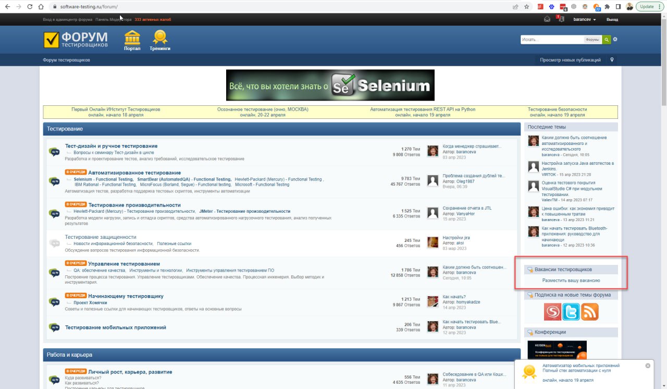The image size is (667, 389).
Task: Click forum status icon for Тест-дизайн и ручное тестирование
Action: click(x=54, y=152)
